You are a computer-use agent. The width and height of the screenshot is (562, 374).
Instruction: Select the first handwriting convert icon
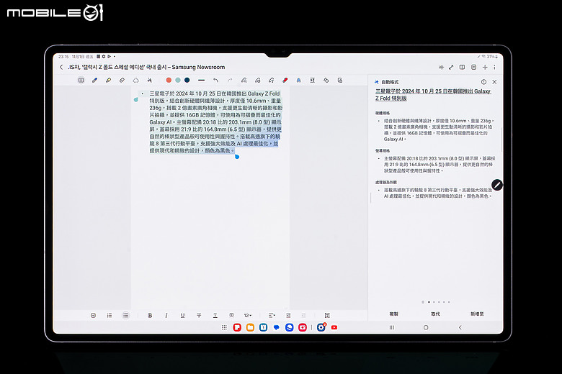click(244, 80)
